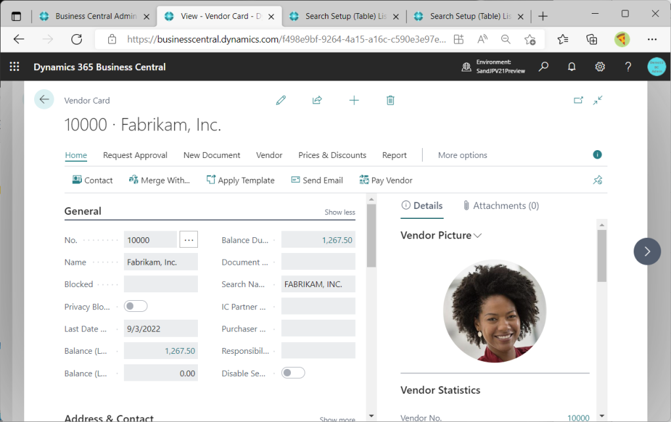This screenshot has height=422, width=671.
Task: Click the Name field Fabrikam, Inc.
Action: click(161, 262)
